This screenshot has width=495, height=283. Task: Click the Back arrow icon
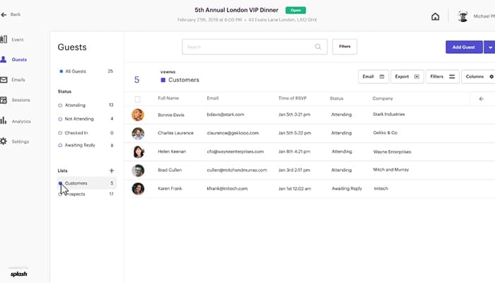coord(4,14)
